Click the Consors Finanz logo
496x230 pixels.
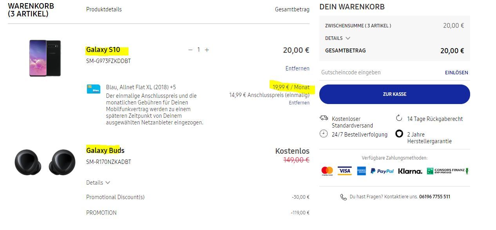coord(448,171)
